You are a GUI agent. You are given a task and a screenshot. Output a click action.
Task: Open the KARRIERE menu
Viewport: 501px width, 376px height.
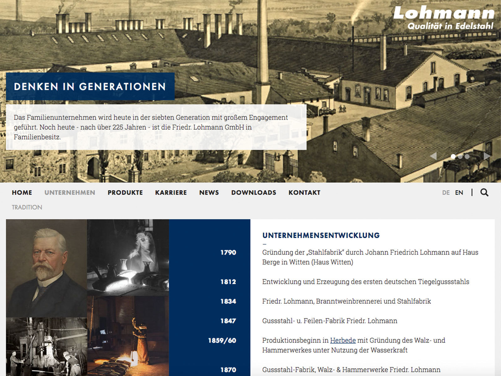pos(171,192)
